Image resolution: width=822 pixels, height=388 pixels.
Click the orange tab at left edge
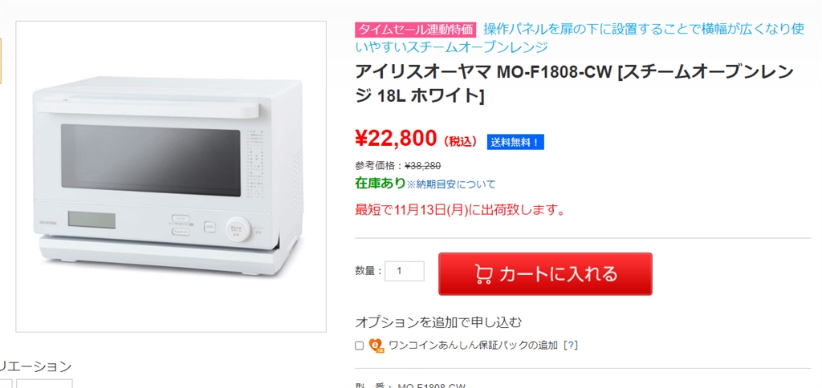(1, 60)
